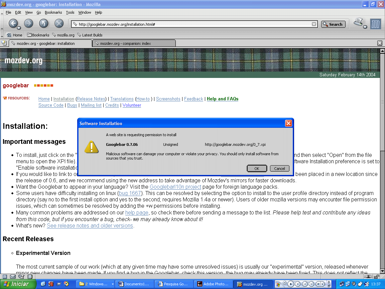Click the mozdev.org banner logo

pyautogui.click(x=24, y=61)
